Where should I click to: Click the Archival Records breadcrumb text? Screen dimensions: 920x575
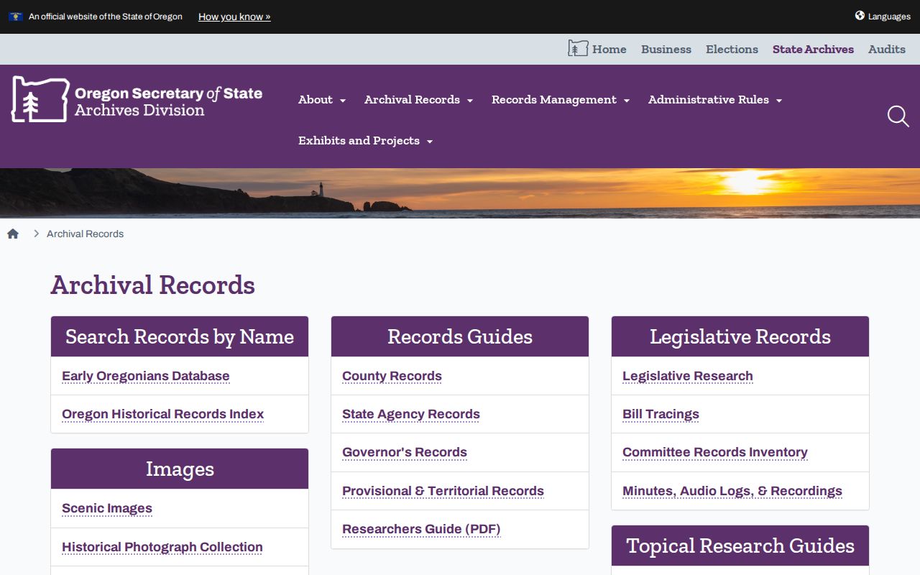coord(85,234)
